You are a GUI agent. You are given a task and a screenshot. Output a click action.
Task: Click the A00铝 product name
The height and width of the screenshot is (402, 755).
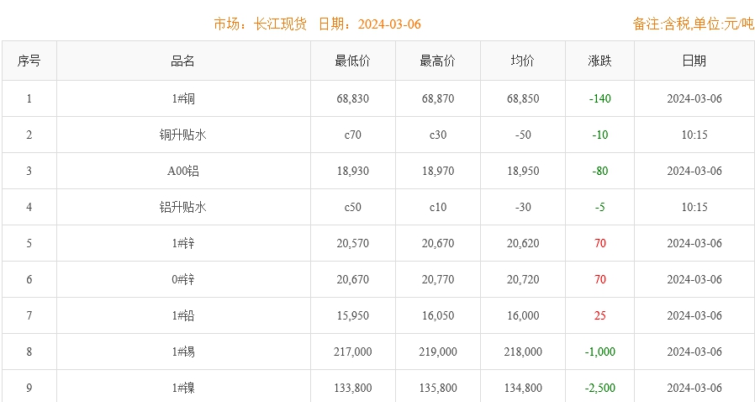click(182, 172)
